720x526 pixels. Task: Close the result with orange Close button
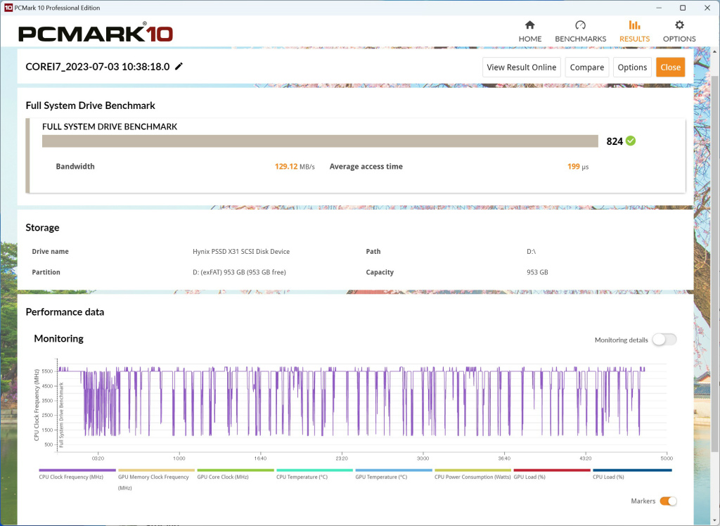click(670, 67)
